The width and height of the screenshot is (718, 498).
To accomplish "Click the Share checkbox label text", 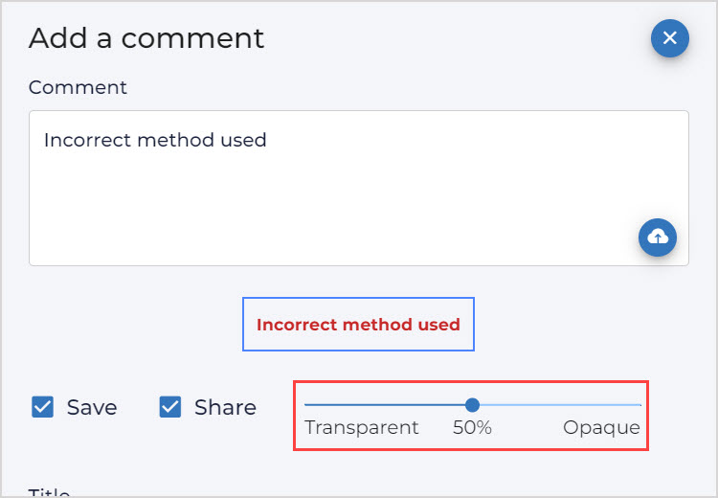I will click(x=225, y=407).
